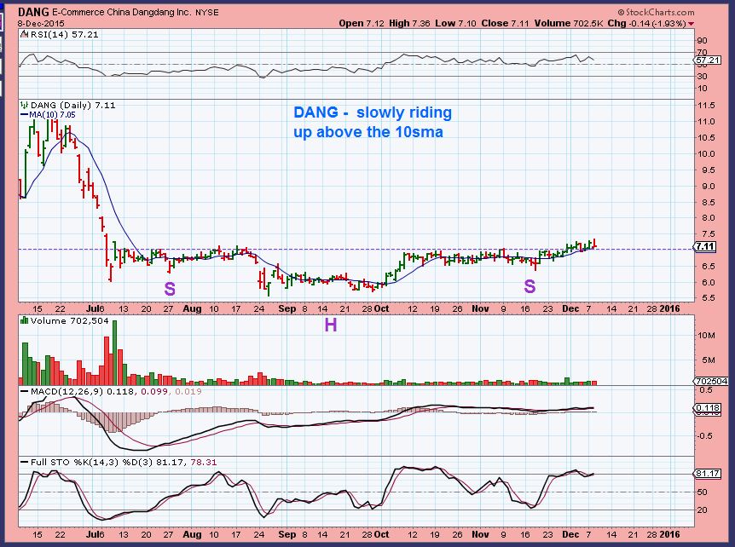Click the Volume 702.5K header value

pyautogui.click(x=569, y=23)
